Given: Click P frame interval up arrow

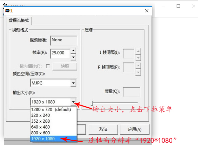Looking at the screenshot, I should pyautogui.click(x=138, y=65).
